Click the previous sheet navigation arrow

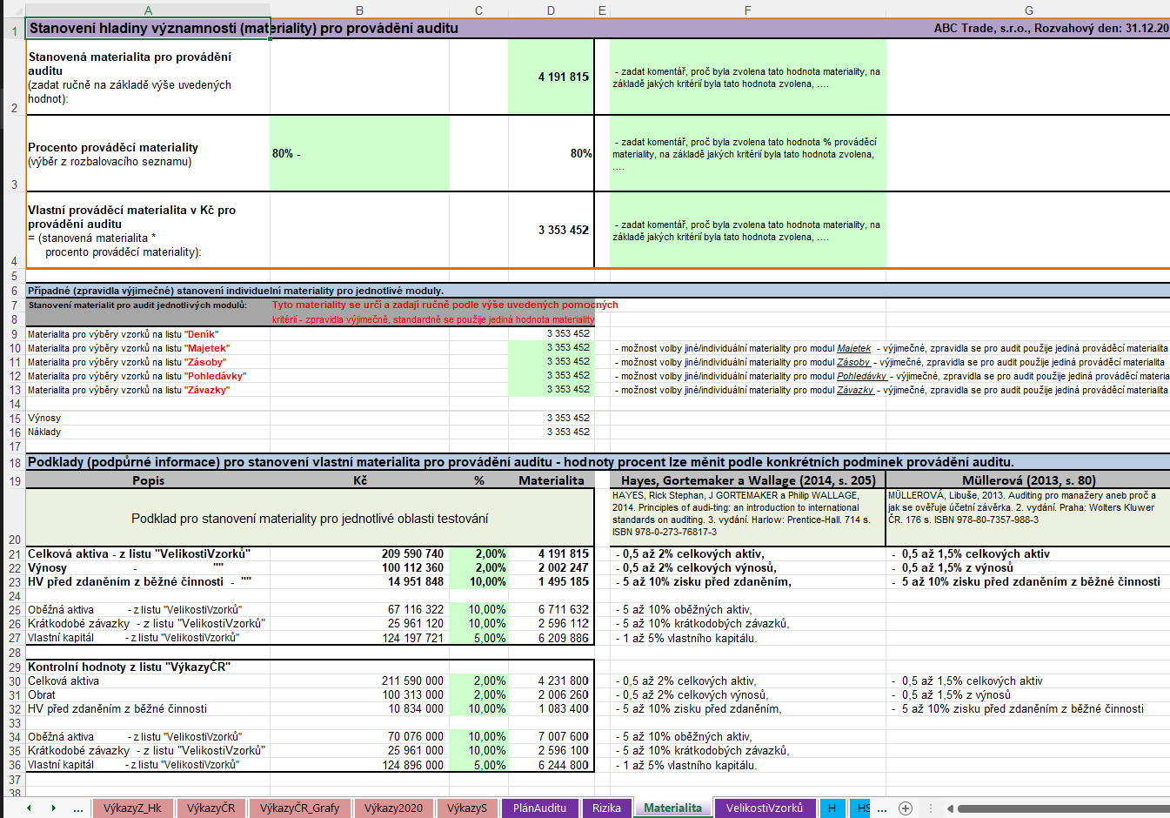pos(29,808)
